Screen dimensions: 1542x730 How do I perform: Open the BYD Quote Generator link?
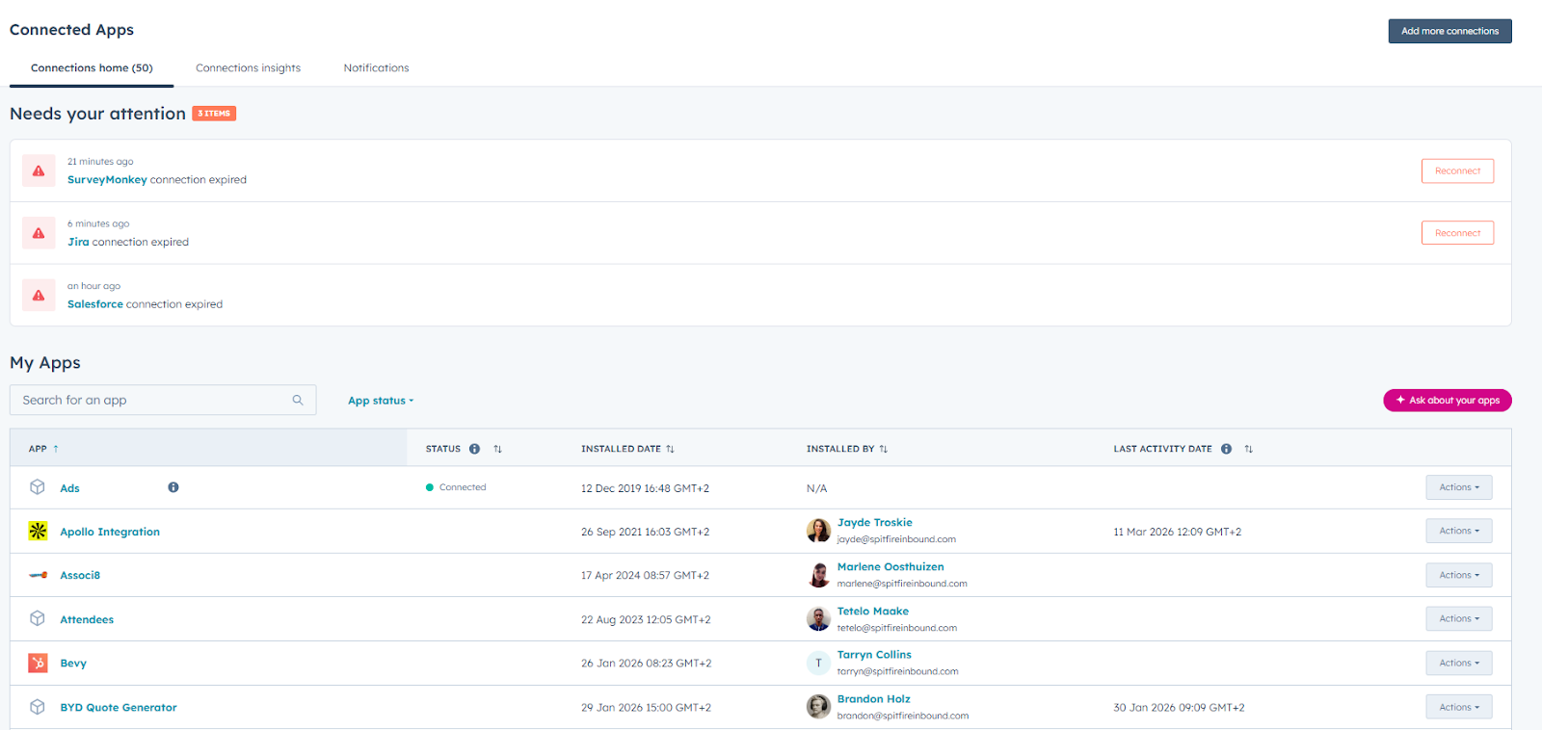pyautogui.click(x=119, y=707)
